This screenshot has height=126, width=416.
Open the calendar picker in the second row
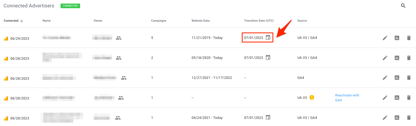point(268,58)
